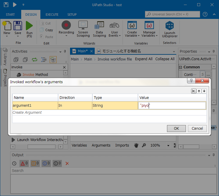
Task: Open the Output panel options dropdown
Action: coord(209,155)
